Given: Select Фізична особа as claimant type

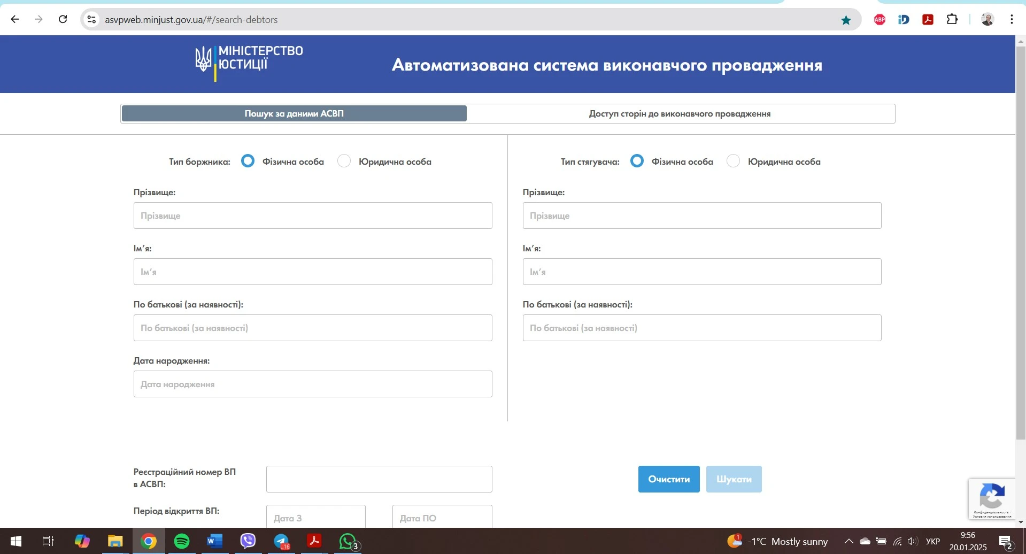Looking at the screenshot, I should point(636,160).
